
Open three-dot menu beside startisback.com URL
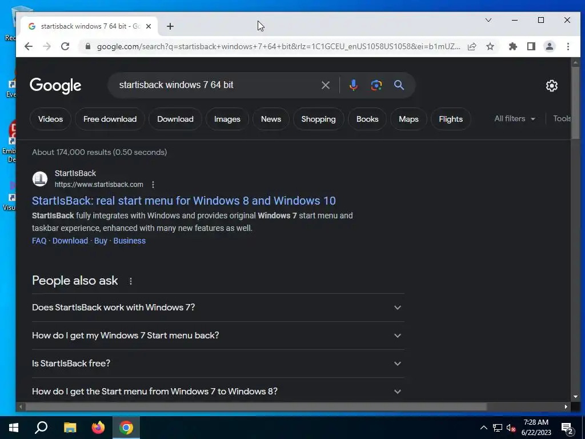[x=153, y=185]
